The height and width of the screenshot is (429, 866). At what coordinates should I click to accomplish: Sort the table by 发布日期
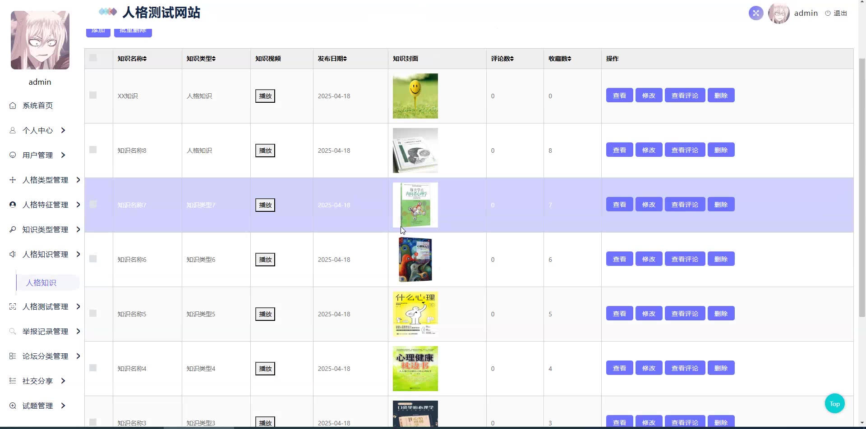pos(345,59)
